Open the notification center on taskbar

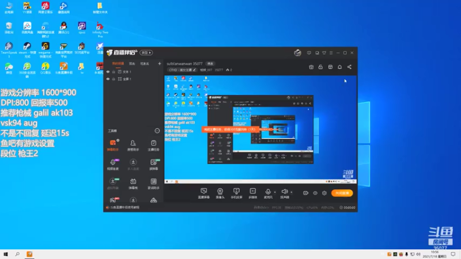click(453, 254)
